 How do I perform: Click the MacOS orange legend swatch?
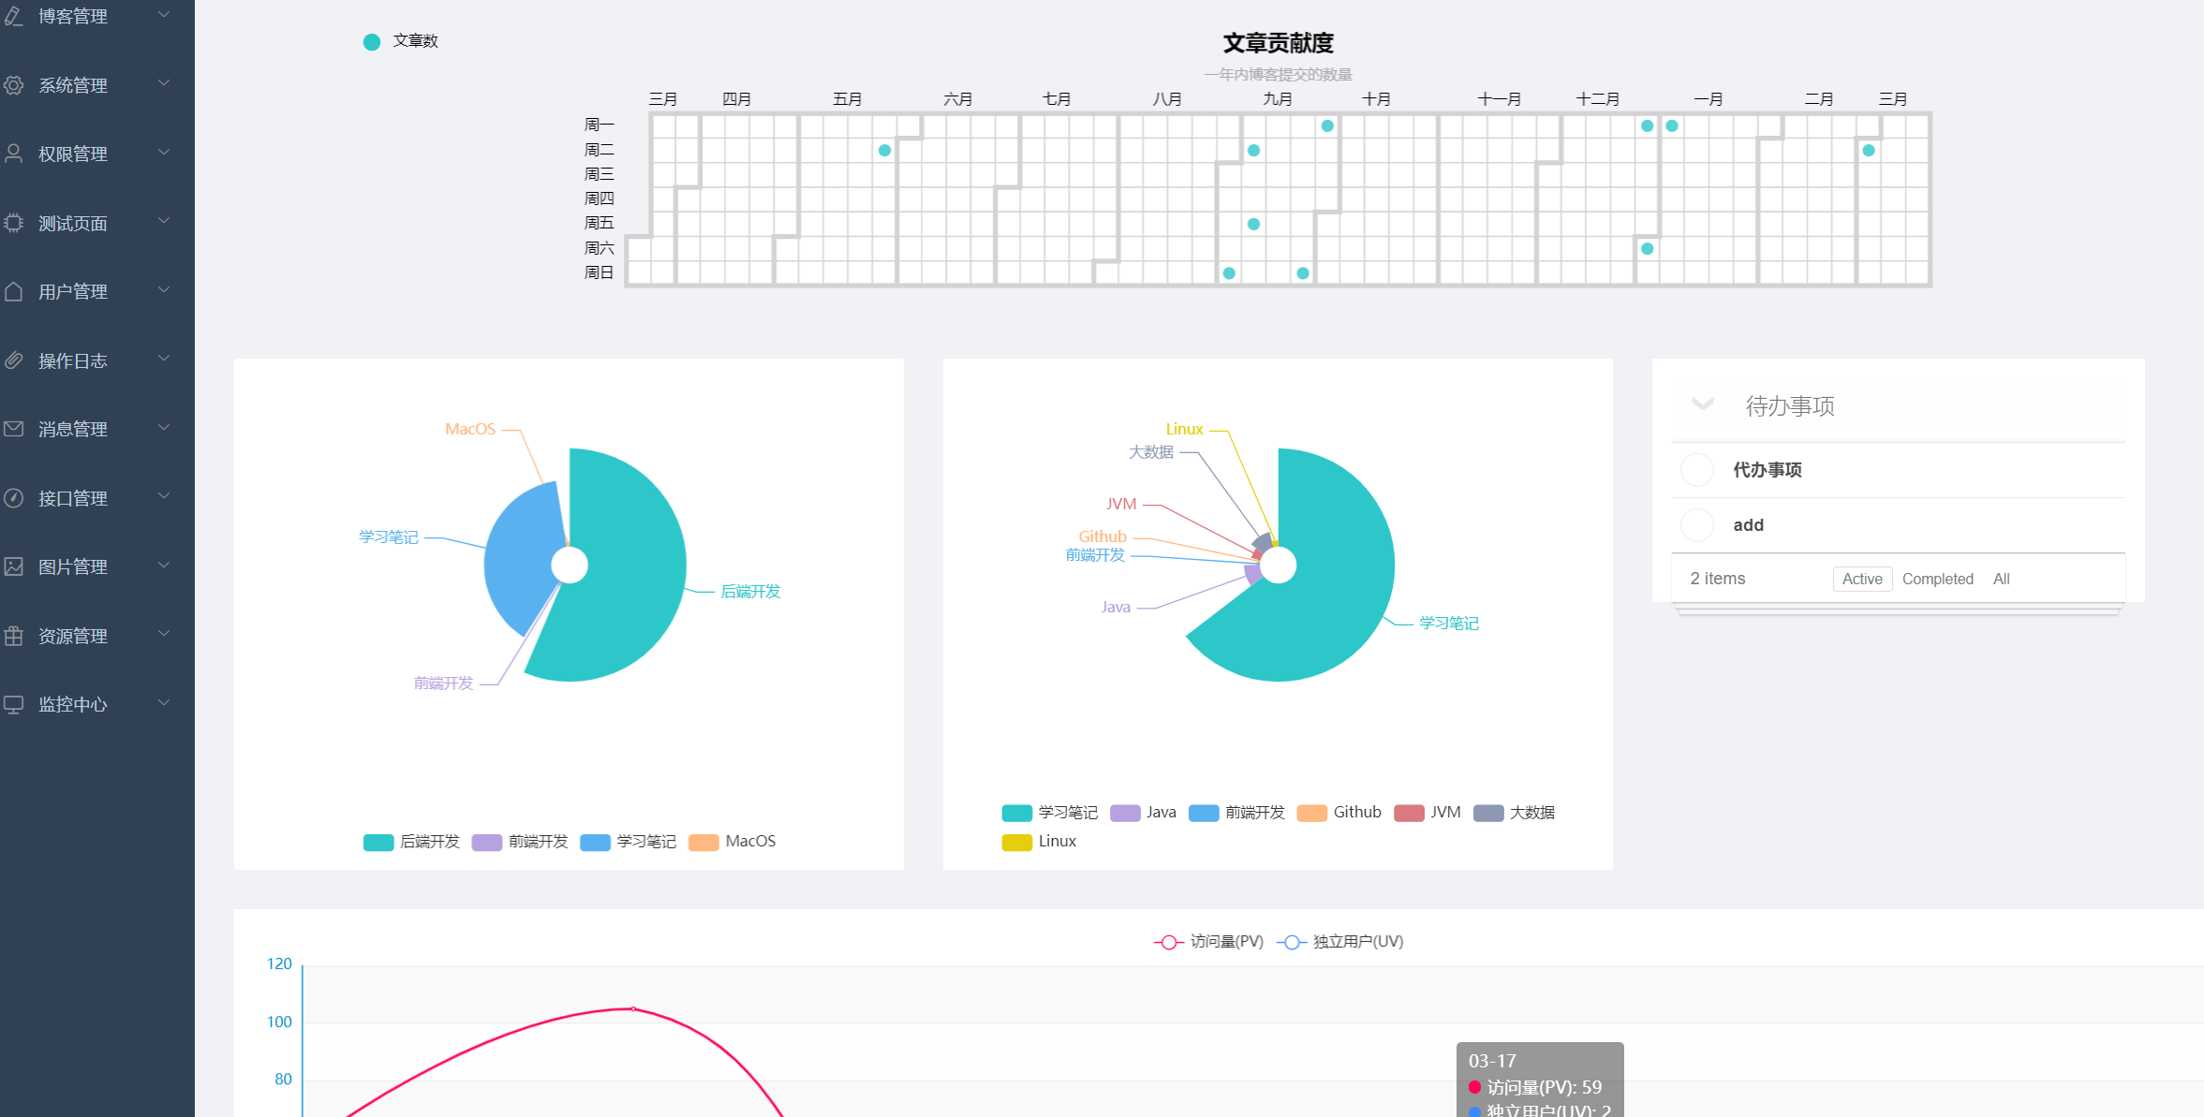point(703,842)
